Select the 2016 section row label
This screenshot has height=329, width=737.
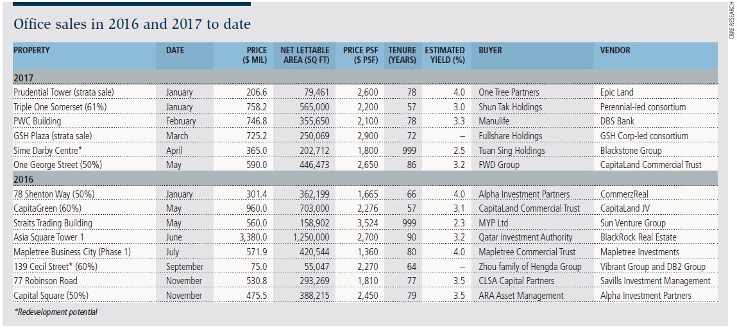pyautogui.click(x=23, y=180)
